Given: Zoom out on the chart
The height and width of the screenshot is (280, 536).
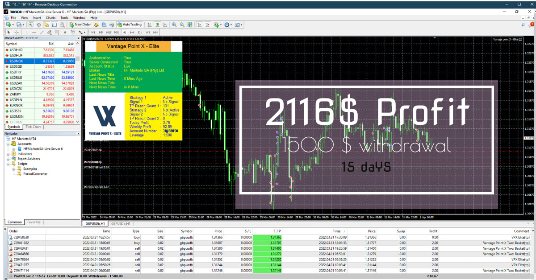Looking at the screenshot, I should click(x=182, y=25).
